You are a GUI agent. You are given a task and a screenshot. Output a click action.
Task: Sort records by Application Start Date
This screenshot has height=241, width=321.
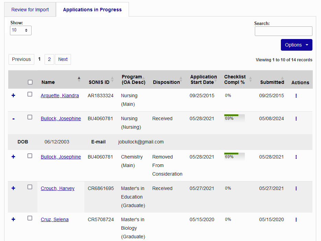tap(203, 79)
